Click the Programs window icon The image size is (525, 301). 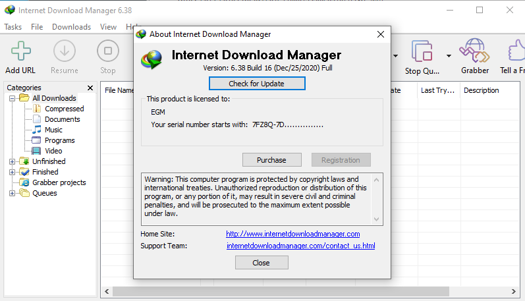pos(36,140)
